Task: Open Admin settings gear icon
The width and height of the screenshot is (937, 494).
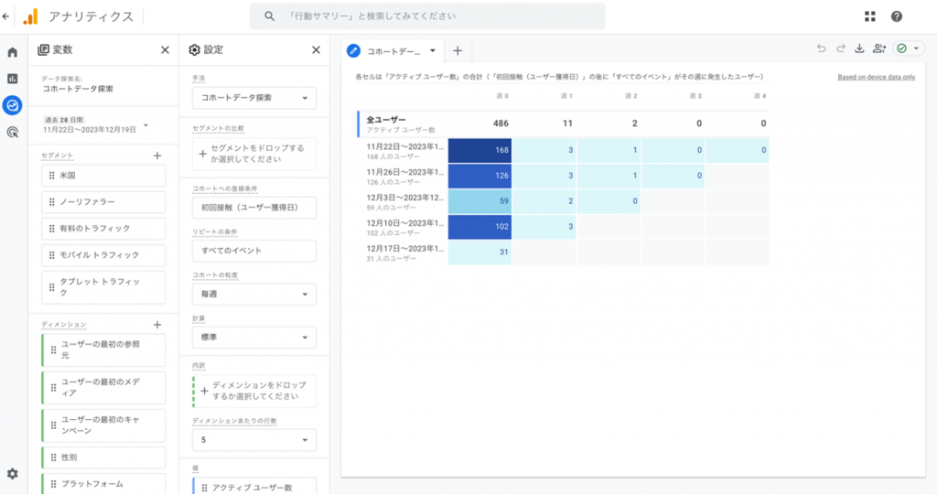Action: [12, 474]
